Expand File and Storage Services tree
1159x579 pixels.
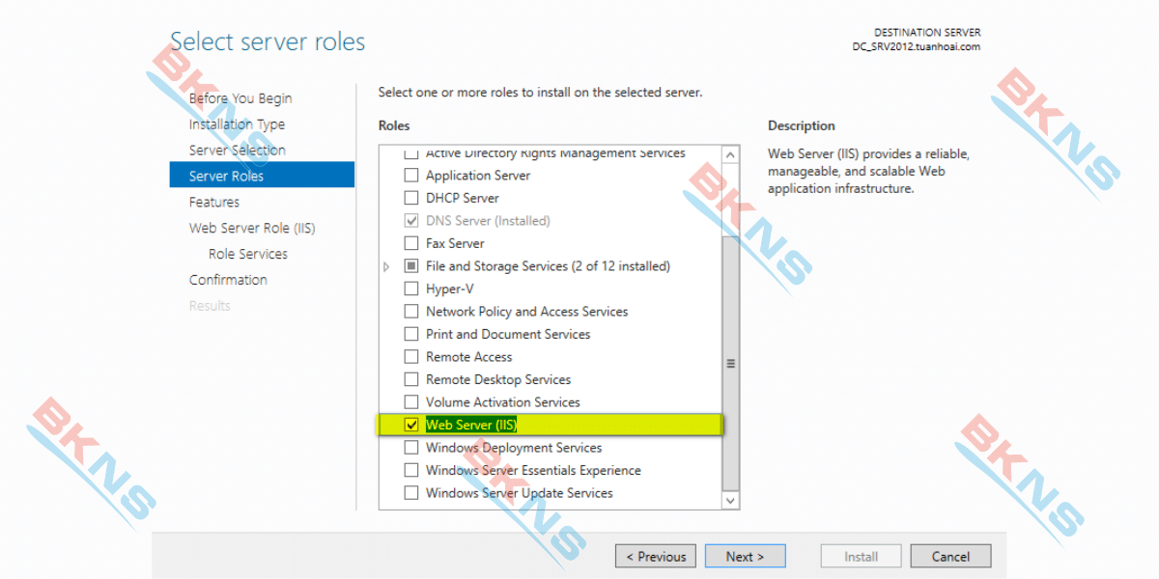387,266
